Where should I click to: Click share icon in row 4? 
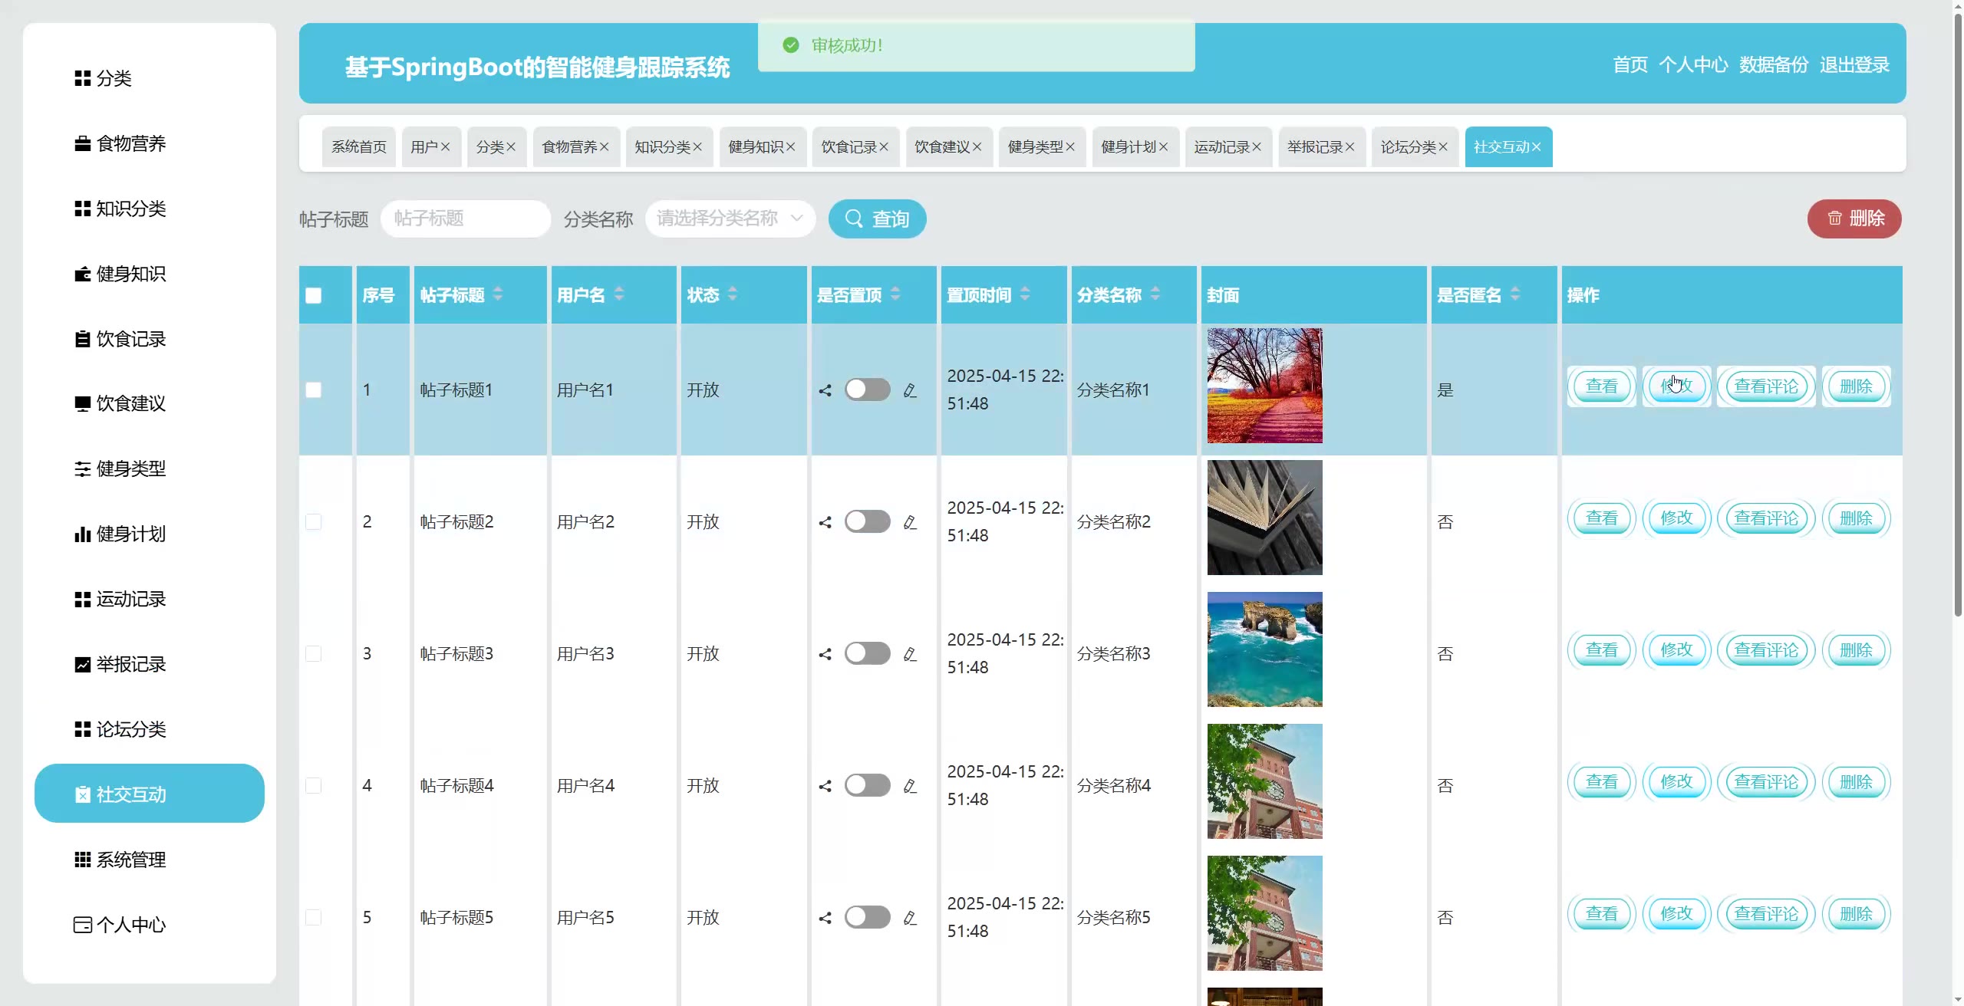825,786
